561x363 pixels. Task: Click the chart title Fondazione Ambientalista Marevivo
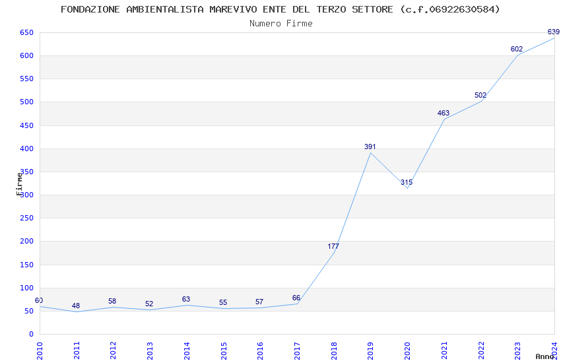coord(280,9)
